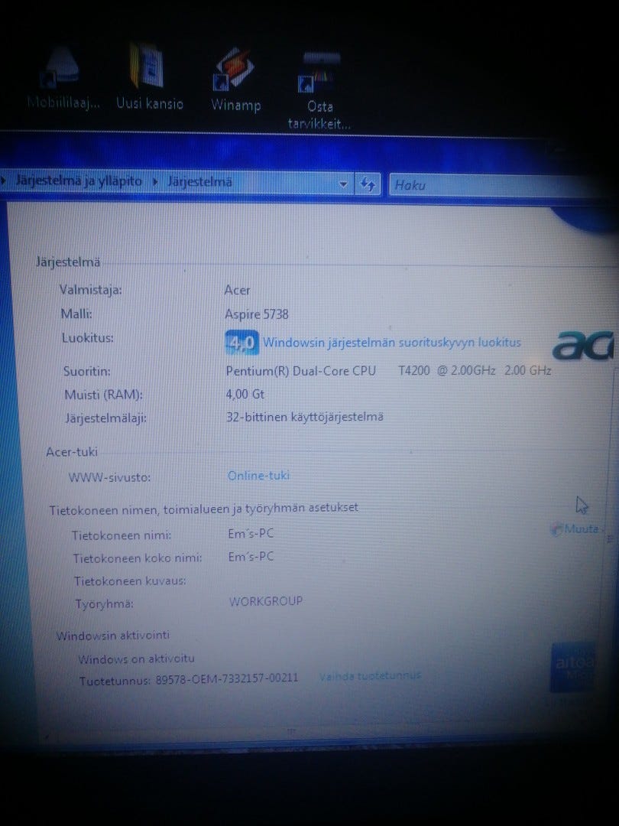619x826 pixels.
Task: Select the Järjestelmä breadcrumb in the address bar
Action: 199,182
